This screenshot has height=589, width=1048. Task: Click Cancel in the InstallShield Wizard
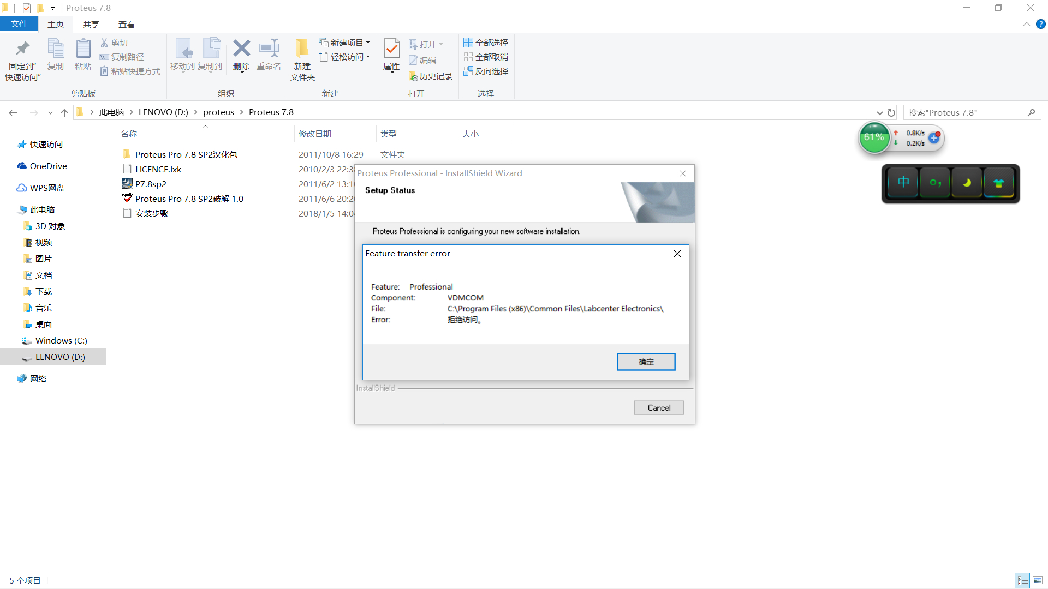pos(658,408)
